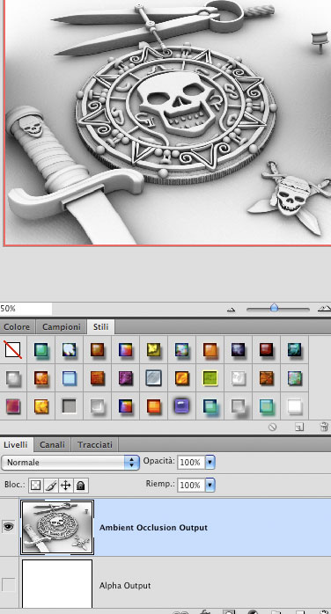Open the Normale blend mode dropdown
Viewport: 331px width, 614px height.
coord(70,463)
